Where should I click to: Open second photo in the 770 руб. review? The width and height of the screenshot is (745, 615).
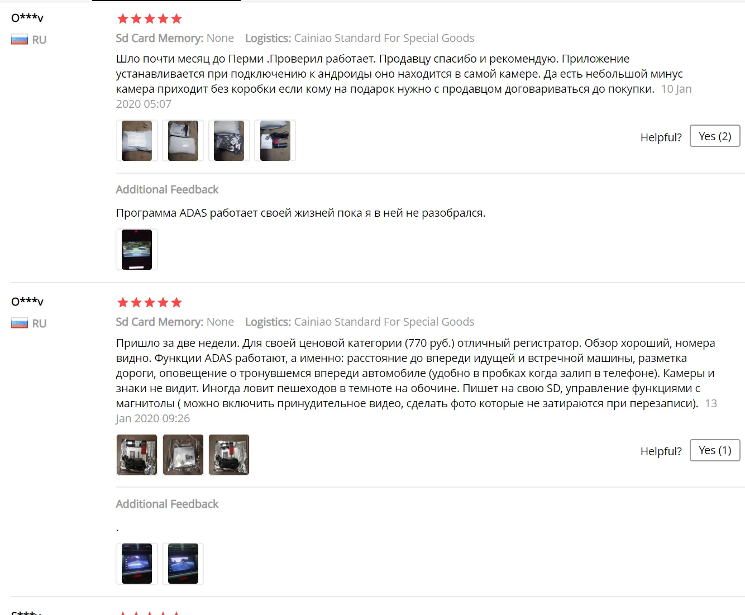pos(183,455)
